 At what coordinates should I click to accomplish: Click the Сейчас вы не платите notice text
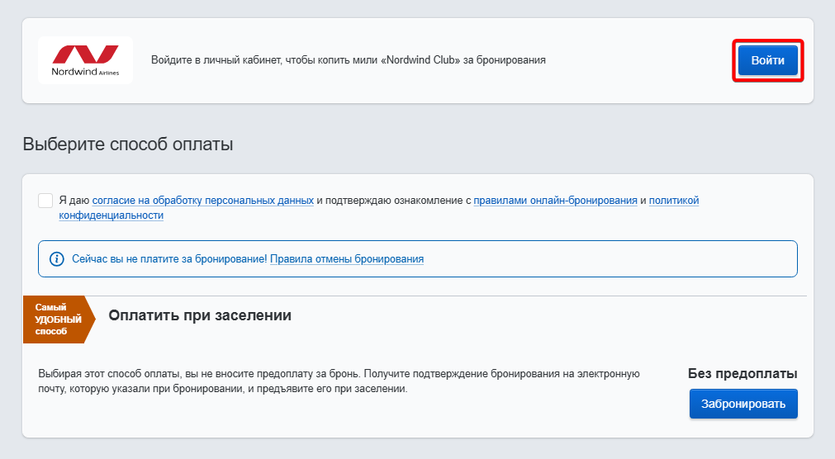[x=169, y=259]
